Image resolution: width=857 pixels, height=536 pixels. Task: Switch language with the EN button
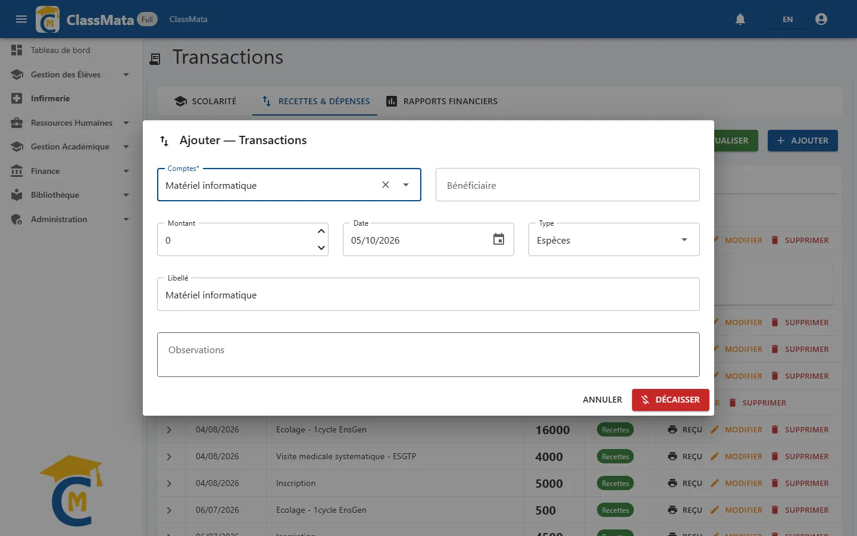click(x=787, y=19)
